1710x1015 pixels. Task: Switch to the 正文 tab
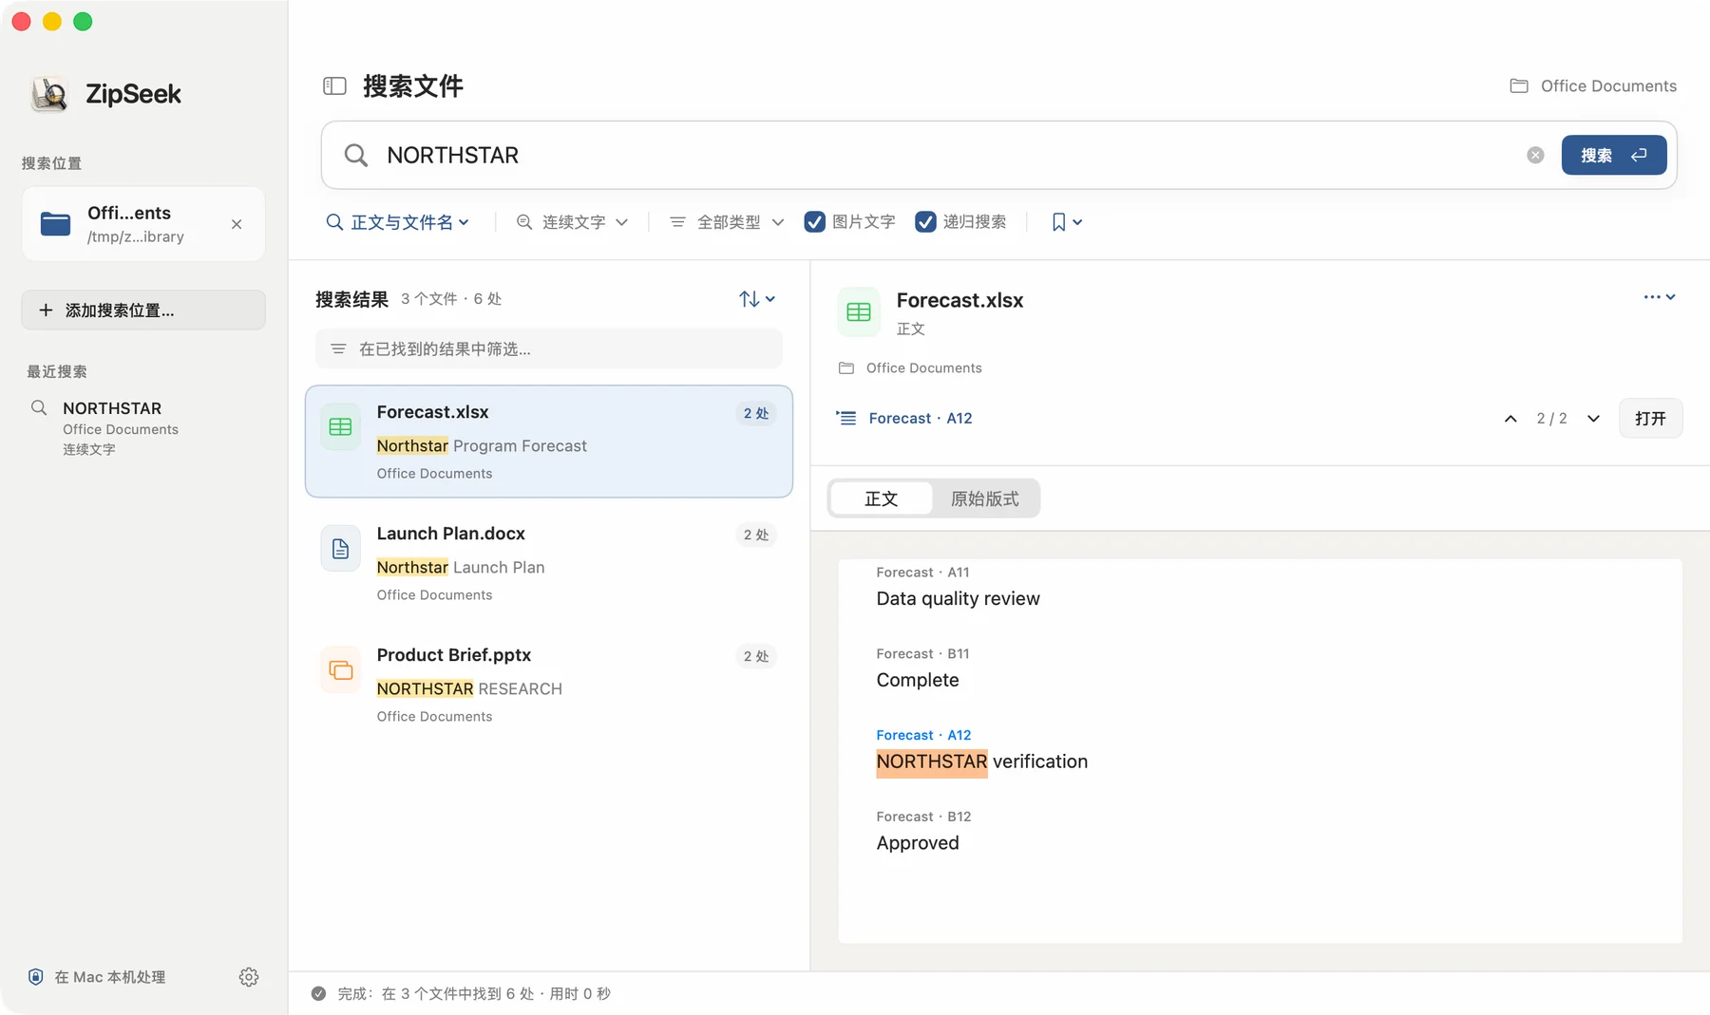[x=881, y=498]
